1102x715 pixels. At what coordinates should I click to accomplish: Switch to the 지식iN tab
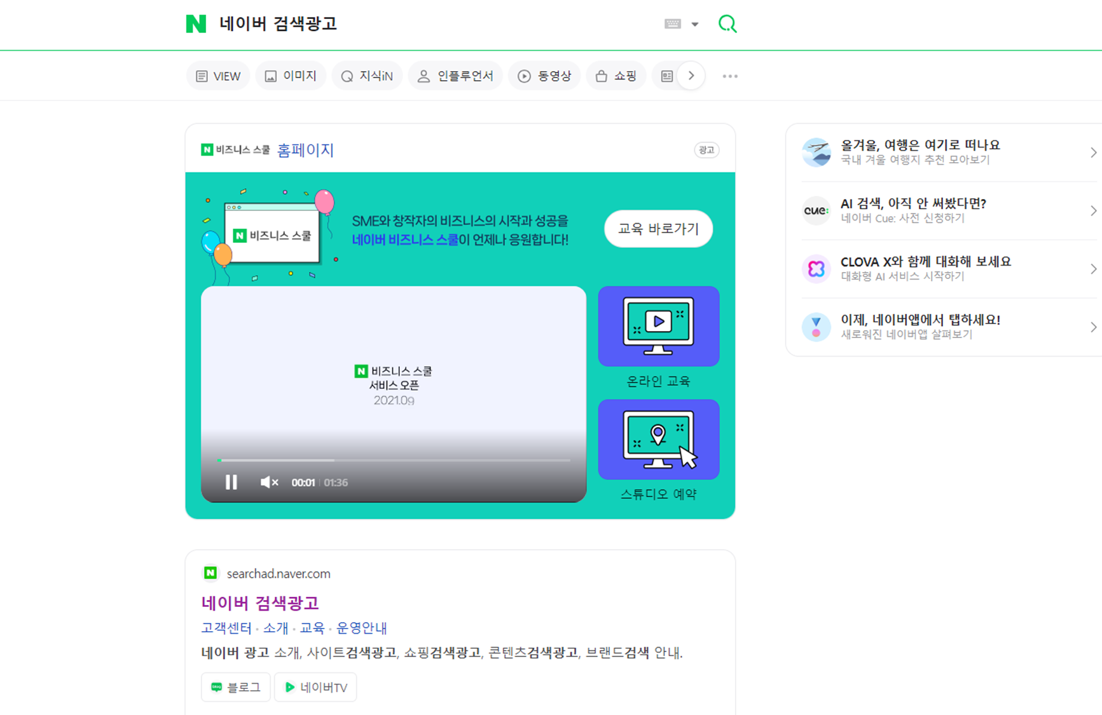(367, 76)
